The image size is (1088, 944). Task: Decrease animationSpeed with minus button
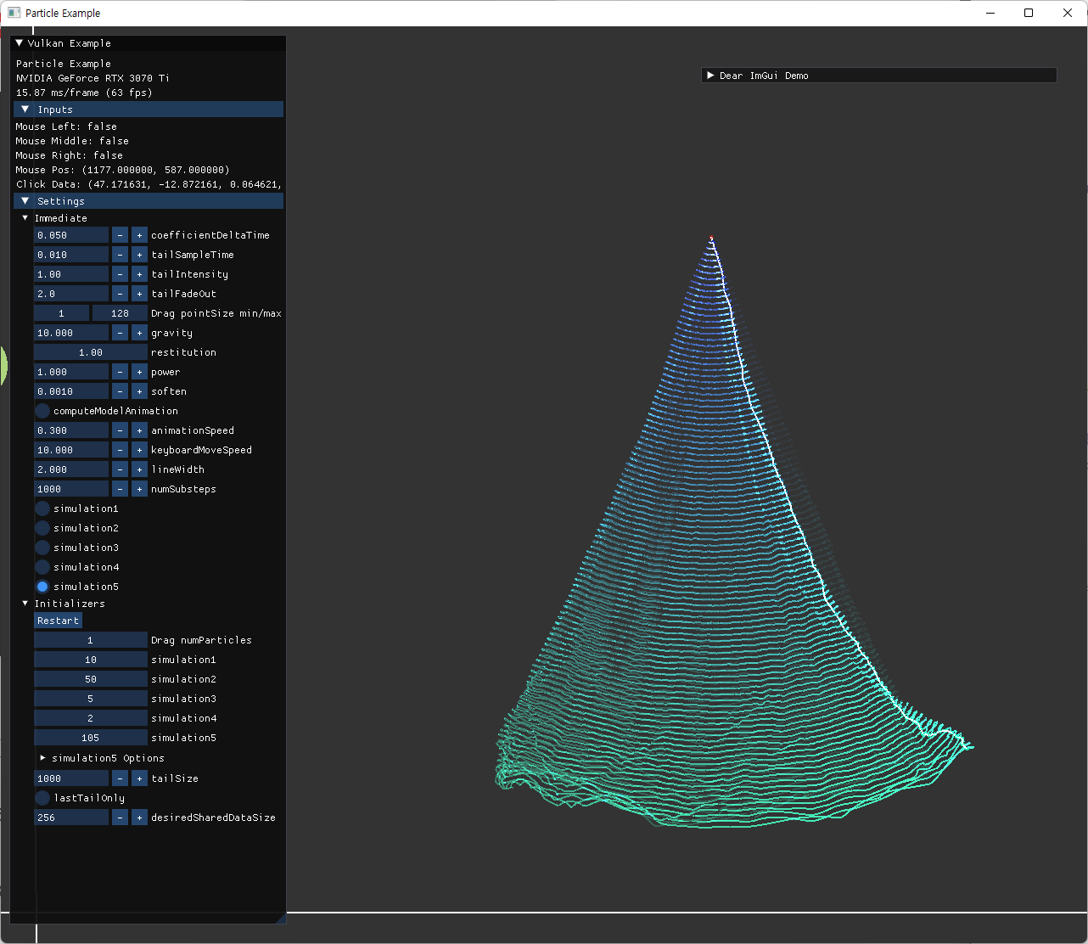click(120, 430)
